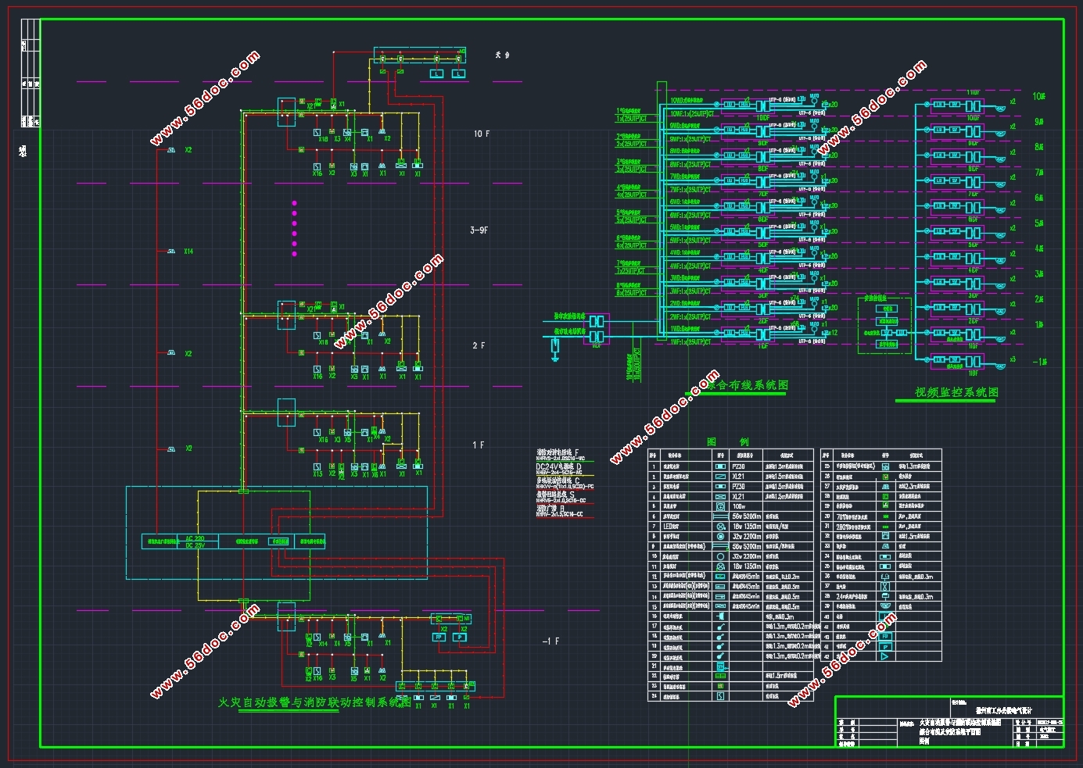Select the PZ30 panel symbol in legend row 1

[720, 466]
